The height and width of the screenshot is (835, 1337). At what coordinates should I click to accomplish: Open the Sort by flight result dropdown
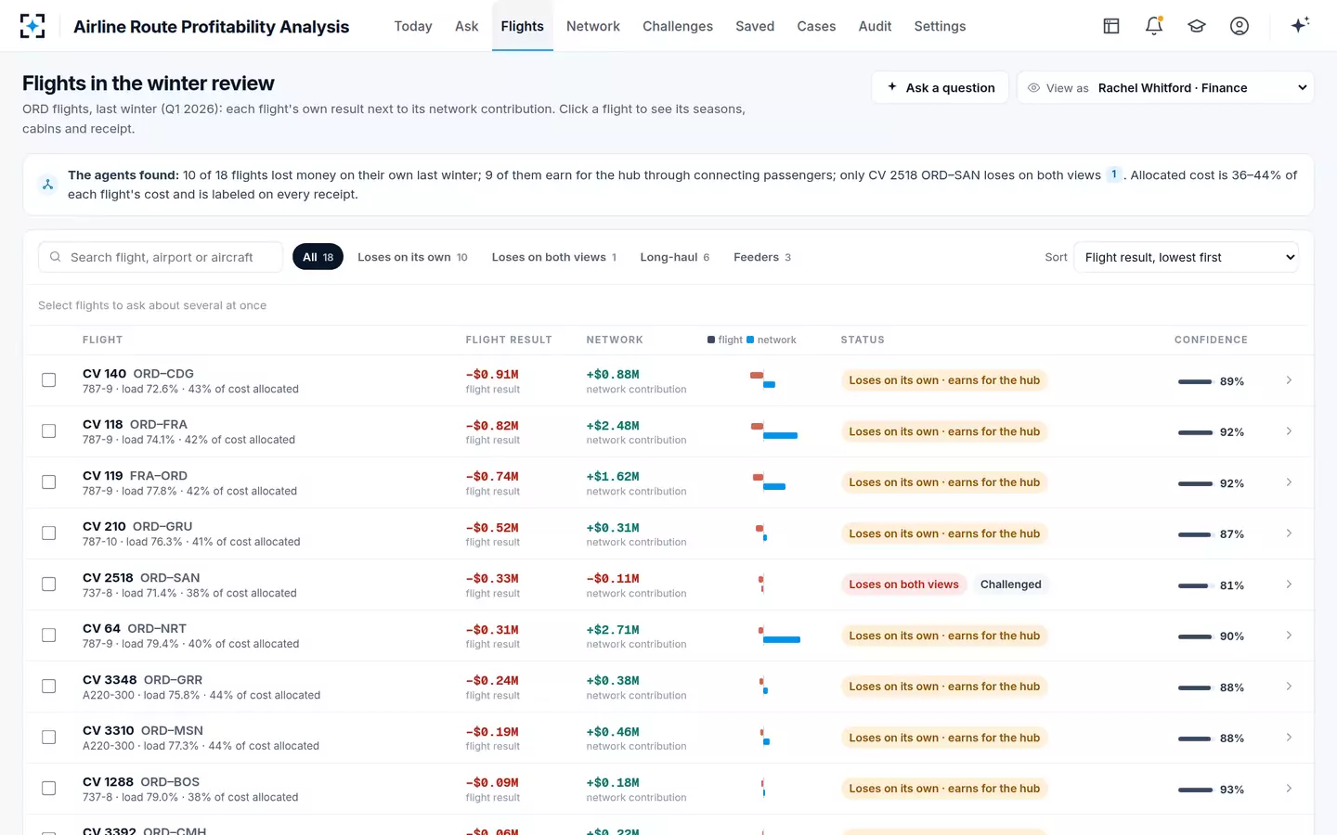coord(1186,257)
